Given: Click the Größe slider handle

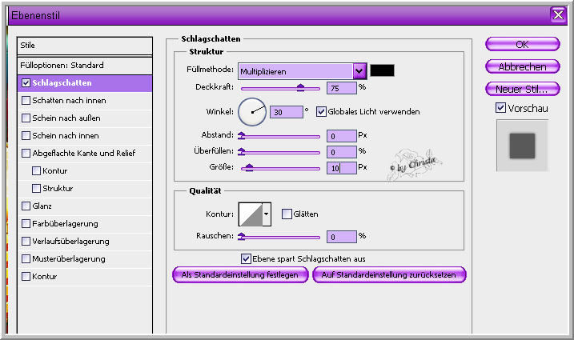Looking at the screenshot, I should (x=249, y=168).
